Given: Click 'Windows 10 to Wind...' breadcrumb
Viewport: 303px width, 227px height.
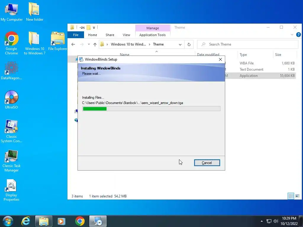Looking at the screenshot, I should 128,44.
